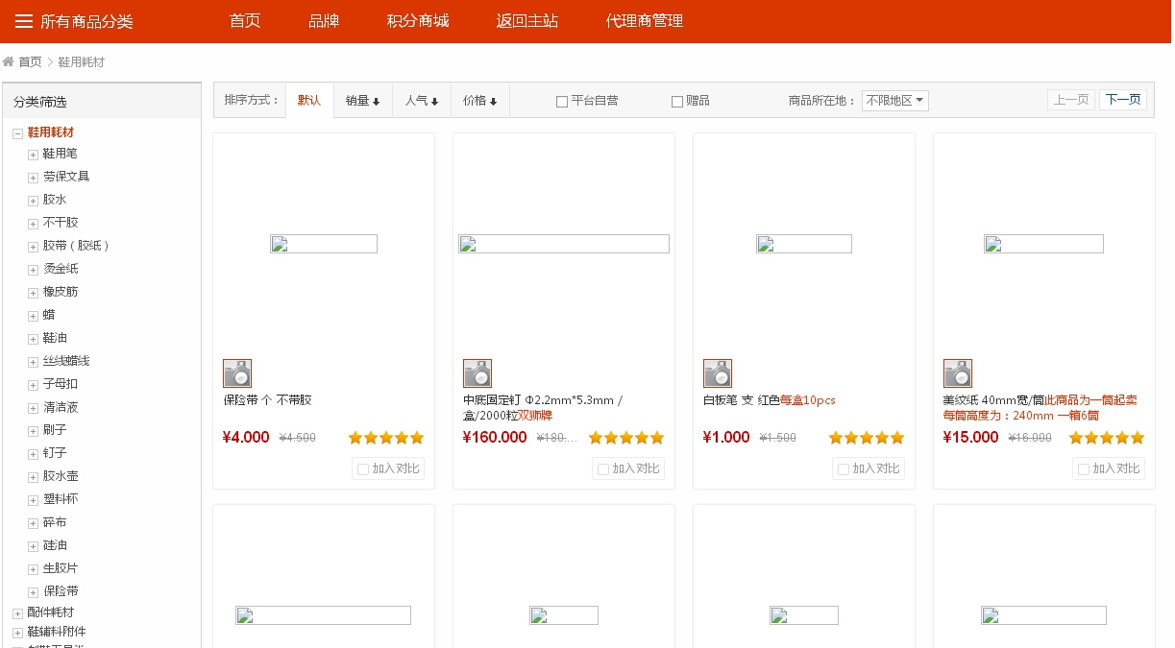Check 加入对比 for 保险带 product

click(x=363, y=469)
